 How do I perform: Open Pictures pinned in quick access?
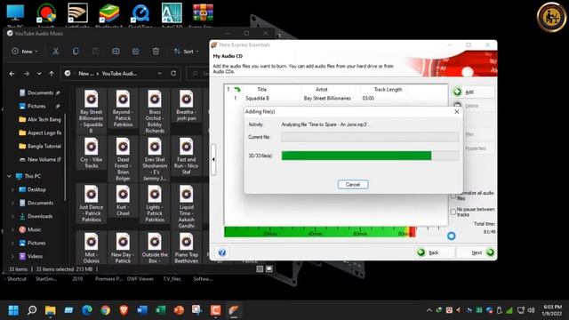(x=36, y=107)
